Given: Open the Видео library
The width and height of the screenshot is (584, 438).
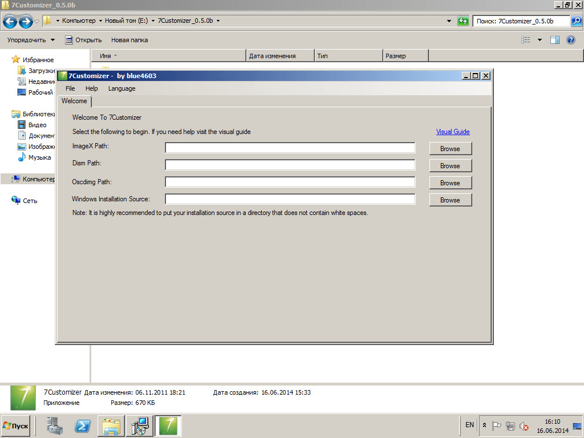Looking at the screenshot, I should point(32,125).
